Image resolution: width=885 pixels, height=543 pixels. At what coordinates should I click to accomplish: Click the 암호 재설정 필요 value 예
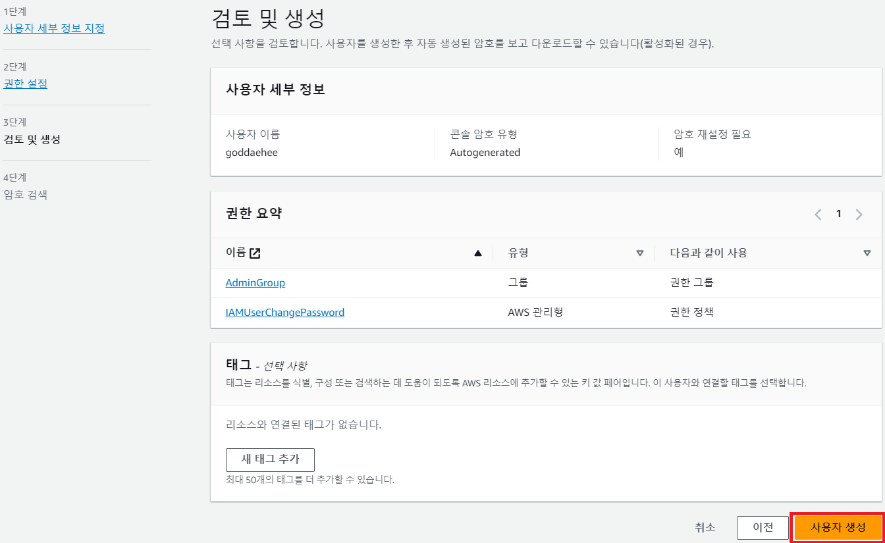click(x=678, y=152)
